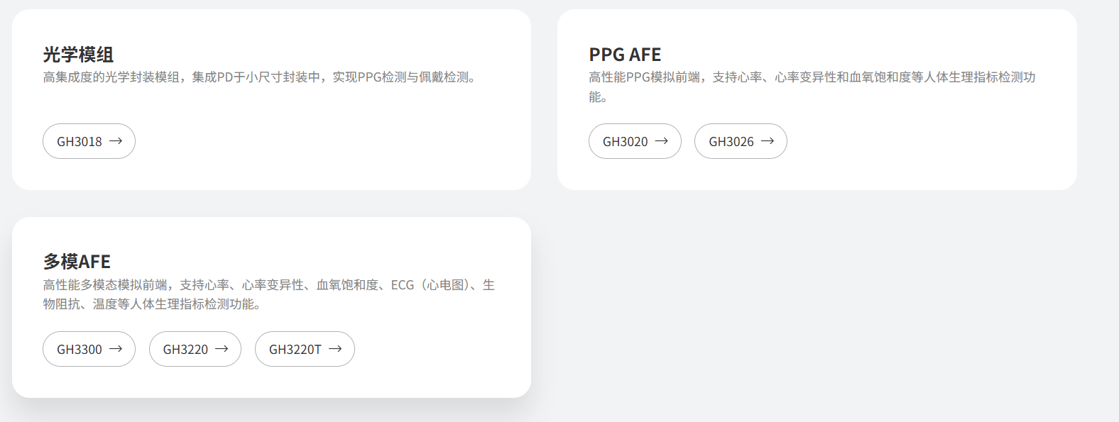Viewport: 1119px width, 422px height.
Task: Click the arrow icon beside GH3020
Action: (661, 141)
